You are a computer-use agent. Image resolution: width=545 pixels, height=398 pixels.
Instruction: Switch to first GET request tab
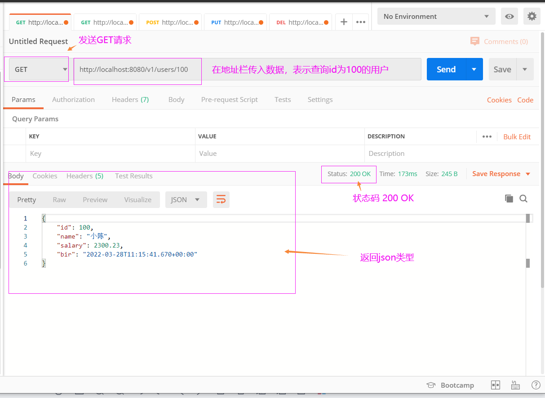click(x=40, y=22)
